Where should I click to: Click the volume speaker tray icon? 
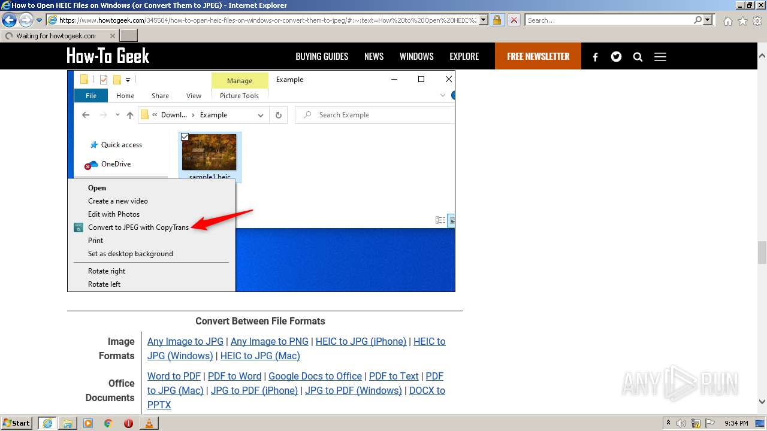(x=681, y=423)
